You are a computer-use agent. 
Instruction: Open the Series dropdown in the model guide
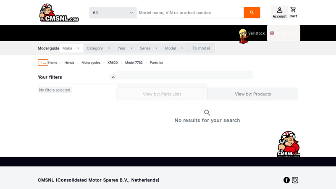tap(149, 48)
